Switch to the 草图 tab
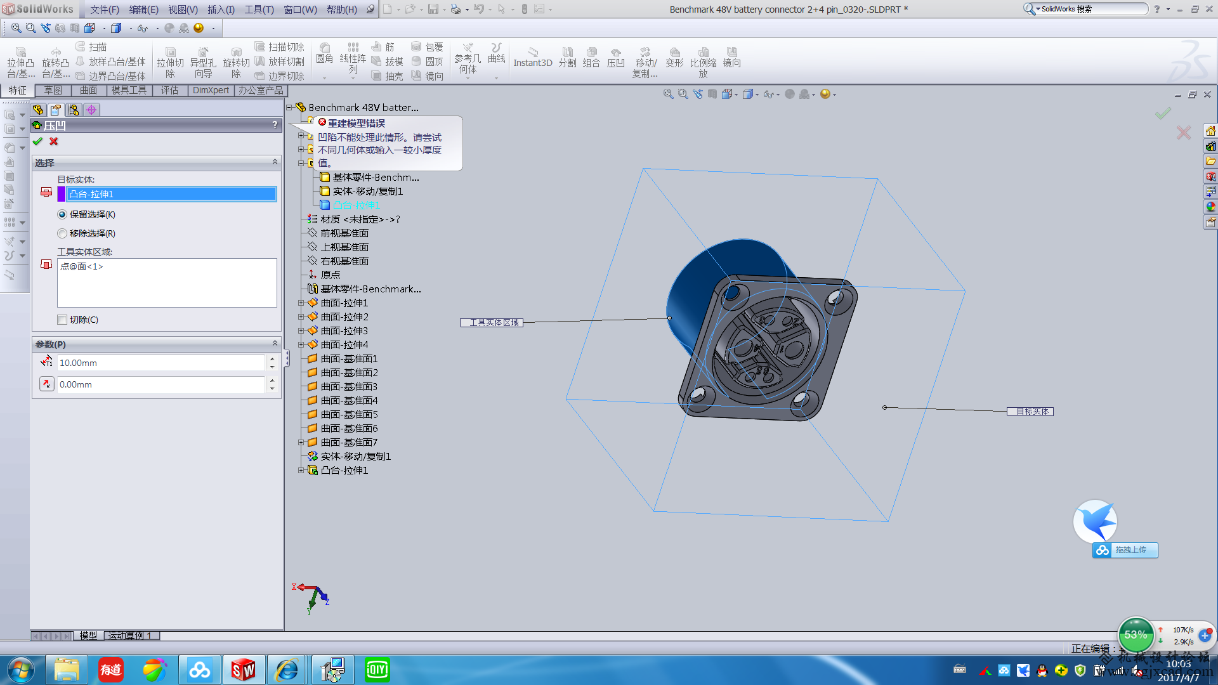This screenshot has width=1218, height=685. coord(53,90)
